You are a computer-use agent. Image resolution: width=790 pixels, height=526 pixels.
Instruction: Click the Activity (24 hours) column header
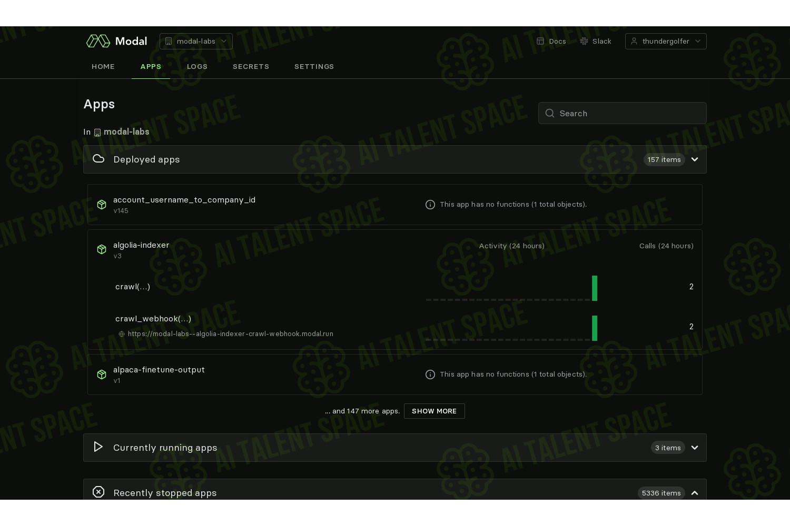pos(512,246)
